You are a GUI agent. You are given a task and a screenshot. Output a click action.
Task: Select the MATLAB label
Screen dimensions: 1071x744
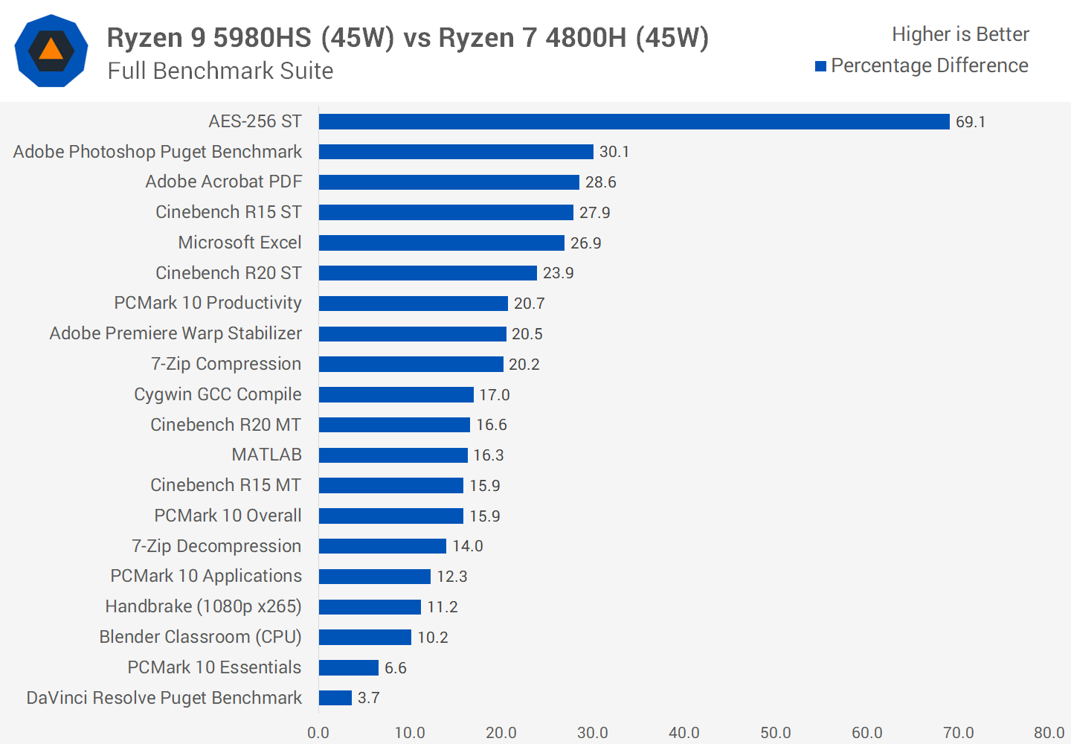[266, 455]
